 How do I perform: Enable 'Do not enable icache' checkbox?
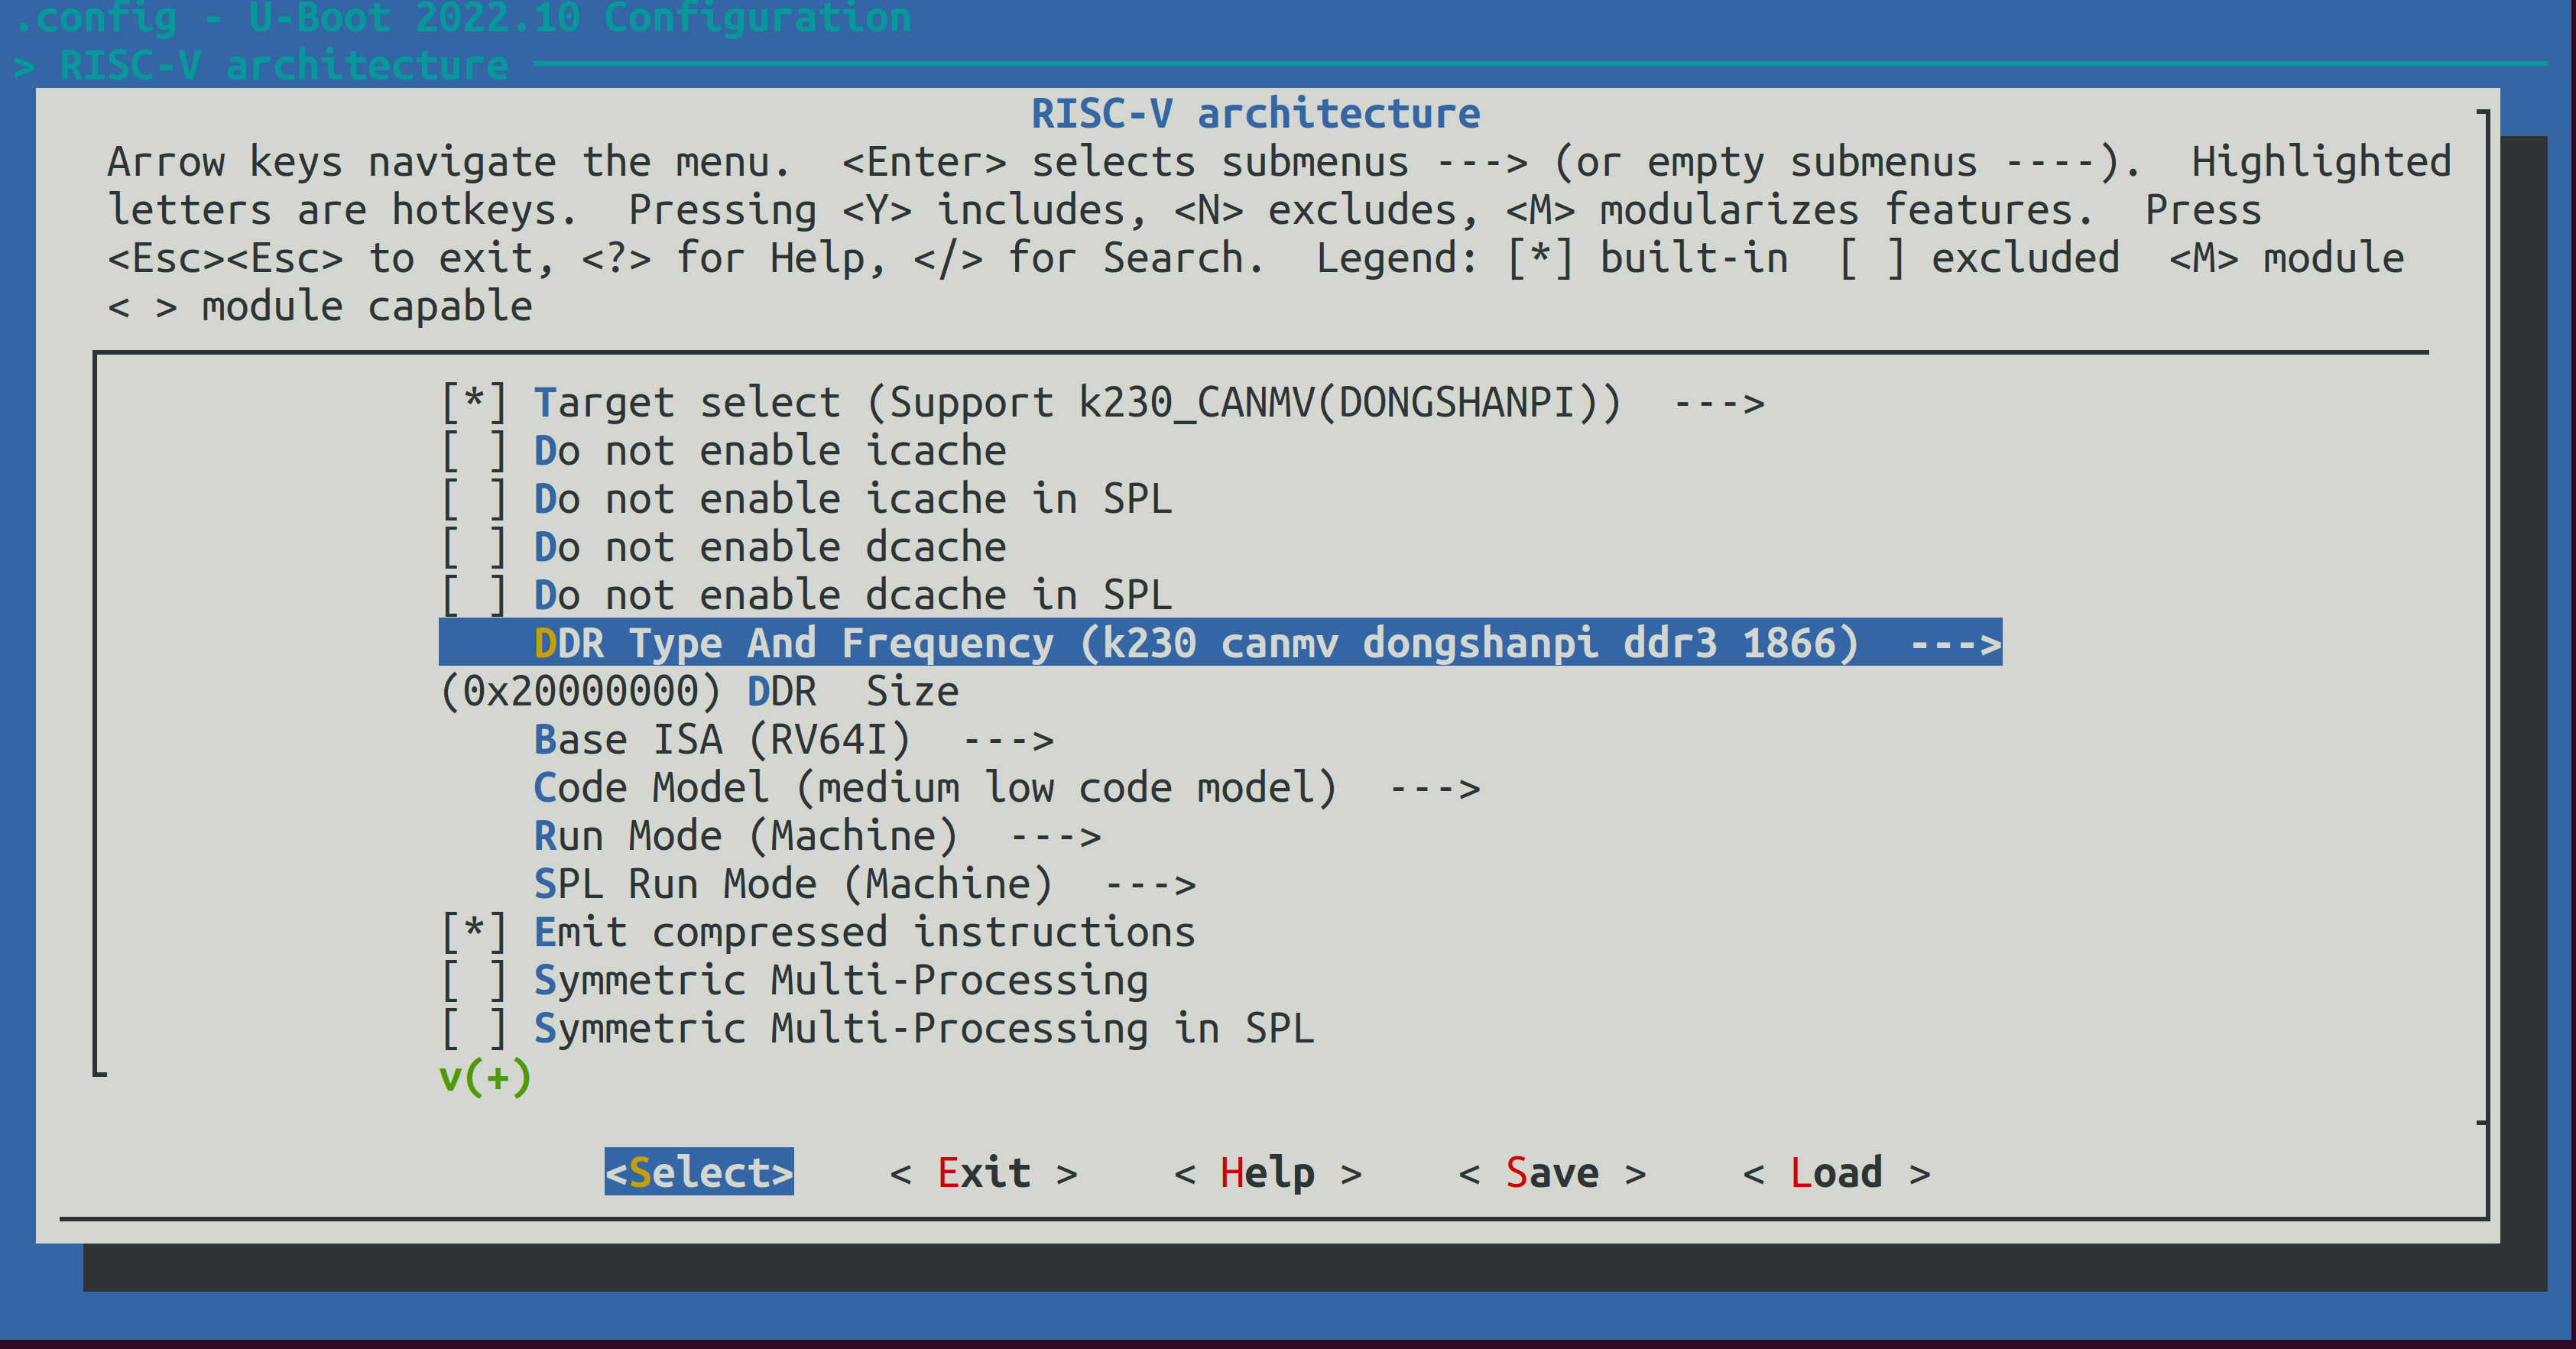[x=474, y=451]
